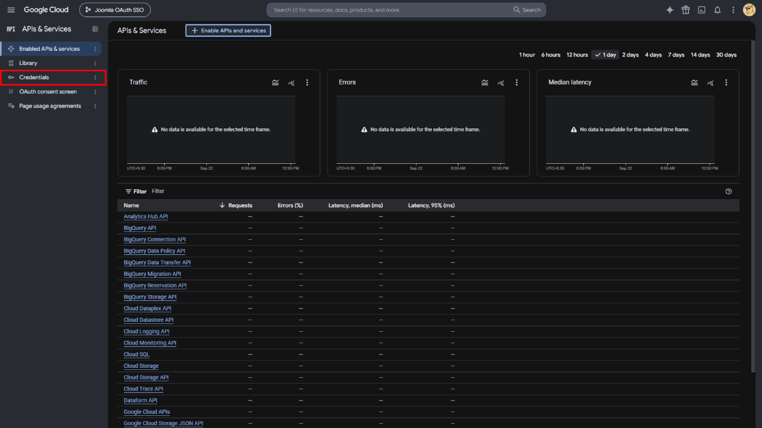Open more options next to Library
The height and width of the screenshot is (428, 762).
(95, 63)
